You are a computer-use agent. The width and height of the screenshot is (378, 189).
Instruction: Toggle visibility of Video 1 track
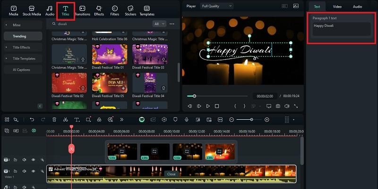coord(33,171)
